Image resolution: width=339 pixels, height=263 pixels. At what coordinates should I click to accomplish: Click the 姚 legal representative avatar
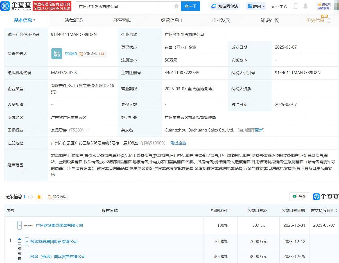click(56, 54)
